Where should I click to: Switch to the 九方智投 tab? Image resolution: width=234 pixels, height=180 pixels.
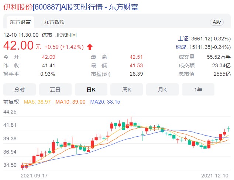54,22
